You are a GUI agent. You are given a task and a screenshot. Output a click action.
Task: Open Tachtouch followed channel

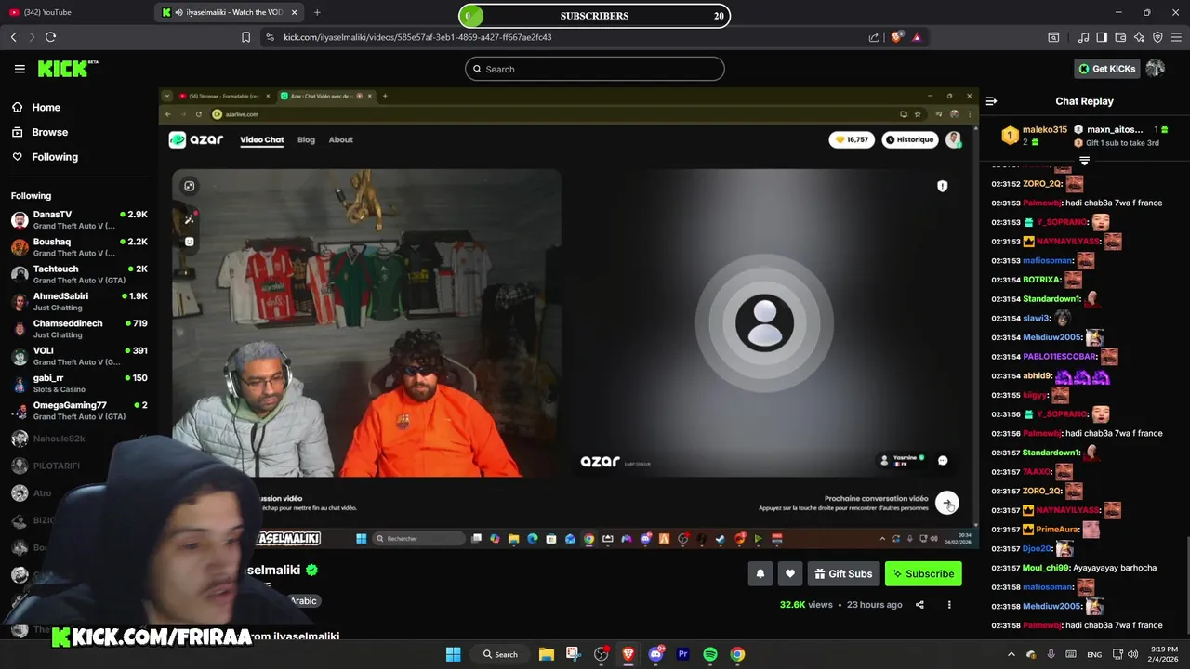(x=79, y=274)
